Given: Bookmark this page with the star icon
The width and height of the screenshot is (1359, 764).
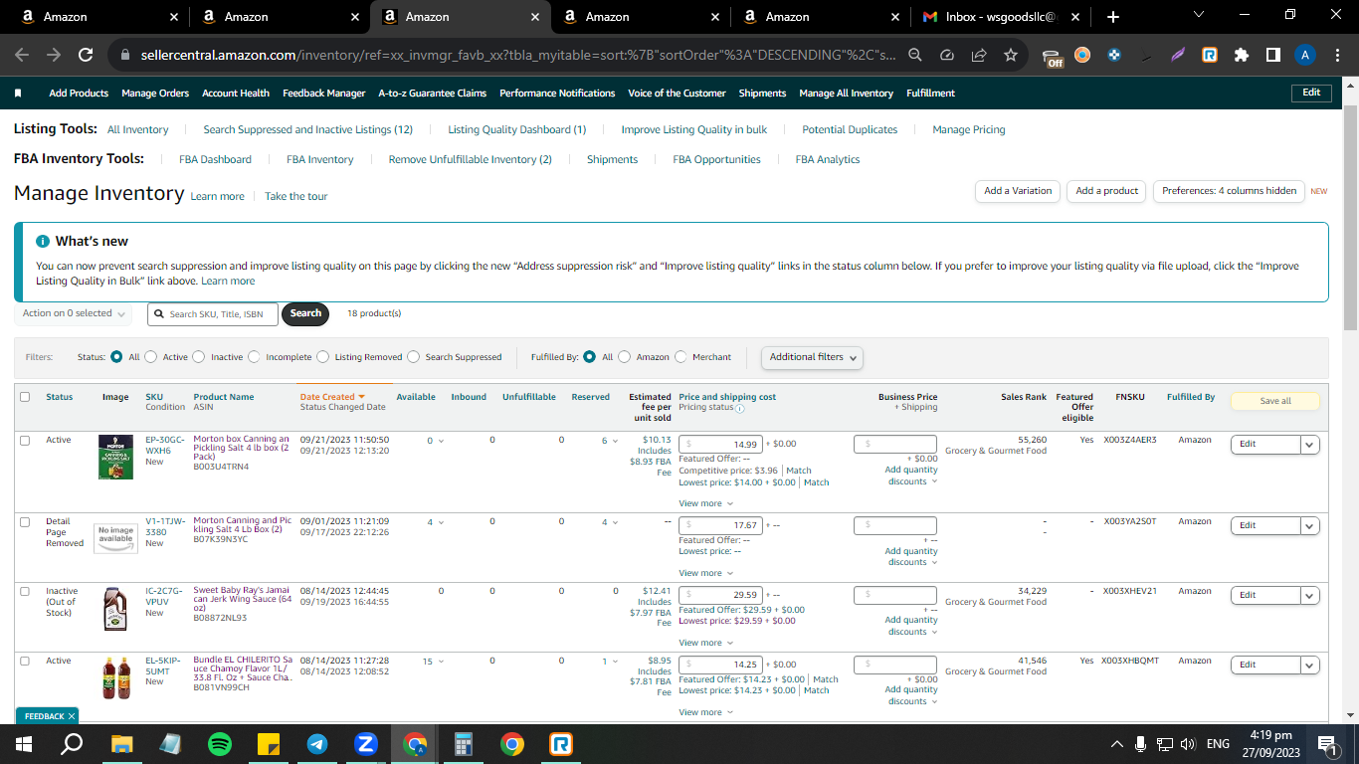Looking at the screenshot, I should point(1011,56).
